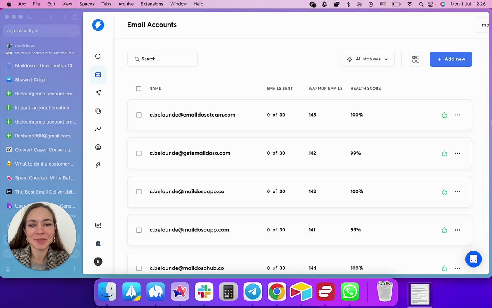Sort by Health Score column header
Screen dimensions: 492x308
point(366,89)
